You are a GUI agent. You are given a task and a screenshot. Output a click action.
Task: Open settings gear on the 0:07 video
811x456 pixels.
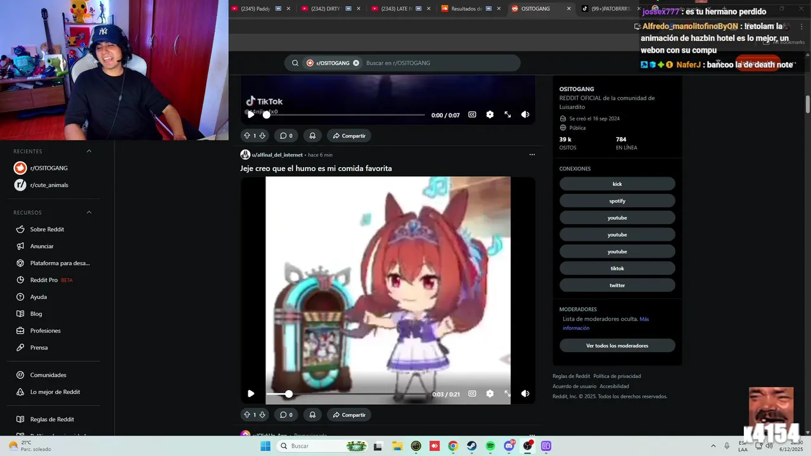[x=490, y=115]
